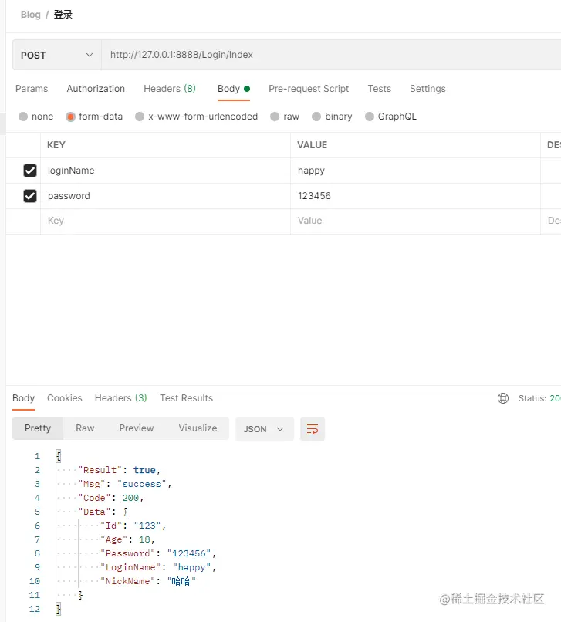
Task: Open the request Headers (8) tab
Action: 170,89
